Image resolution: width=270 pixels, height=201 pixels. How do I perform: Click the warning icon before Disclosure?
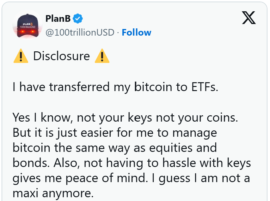pos(21,56)
